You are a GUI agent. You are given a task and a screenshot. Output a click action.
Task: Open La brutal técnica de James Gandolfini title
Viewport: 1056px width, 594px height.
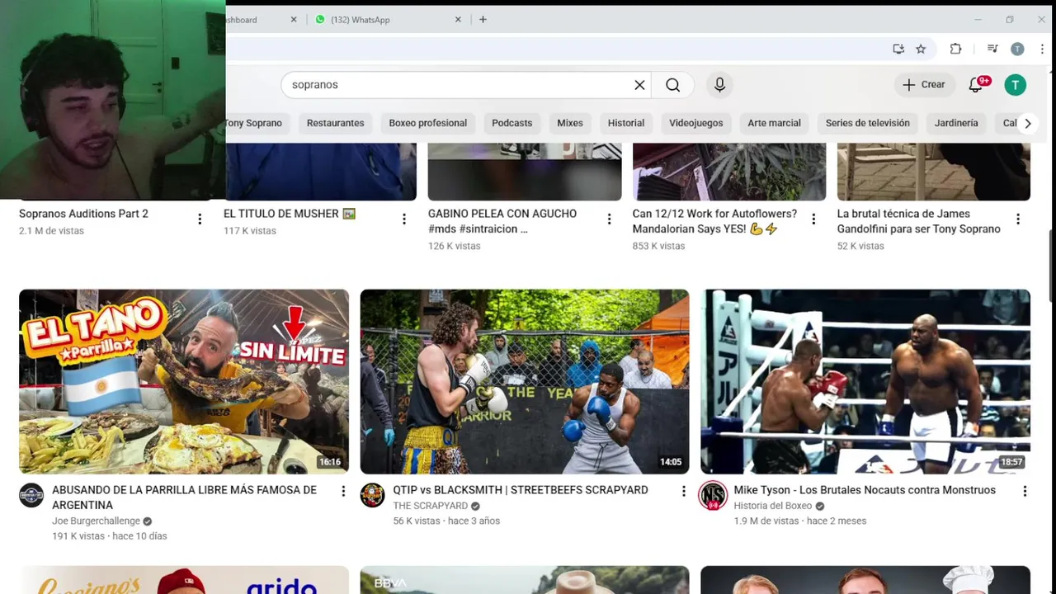(918, 221)
